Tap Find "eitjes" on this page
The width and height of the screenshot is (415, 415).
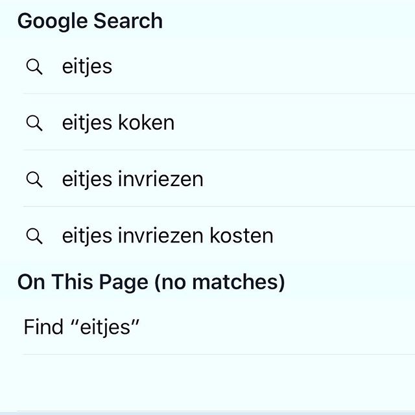[x=82, y=326]
